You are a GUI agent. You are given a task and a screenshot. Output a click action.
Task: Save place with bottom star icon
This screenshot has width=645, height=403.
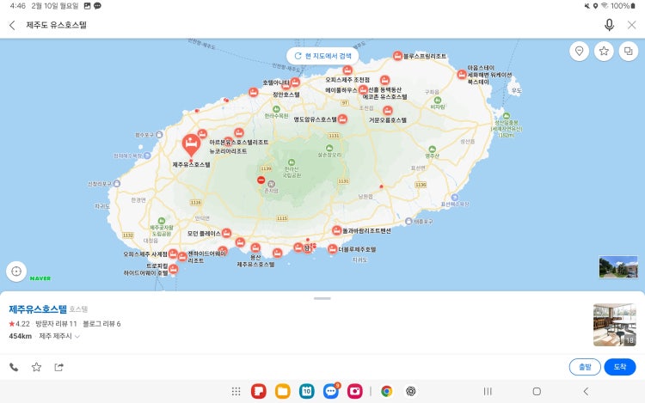click(37, 367)
